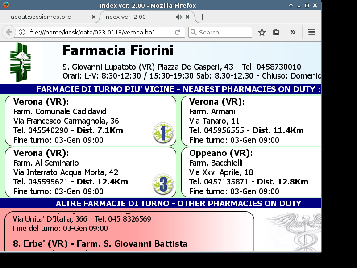Screen dimensions: 357x268
Task: Close the Index ver. 2.00 tab
Action: tap(187, 17)
